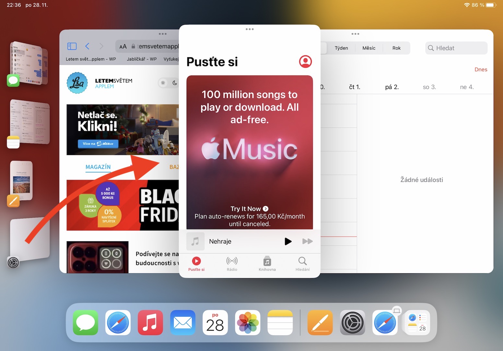The height and width of the screenshot is (351, 503).
Task: Switch to Notes stage in Stage Manager
Action: click(x=29, y=122)
